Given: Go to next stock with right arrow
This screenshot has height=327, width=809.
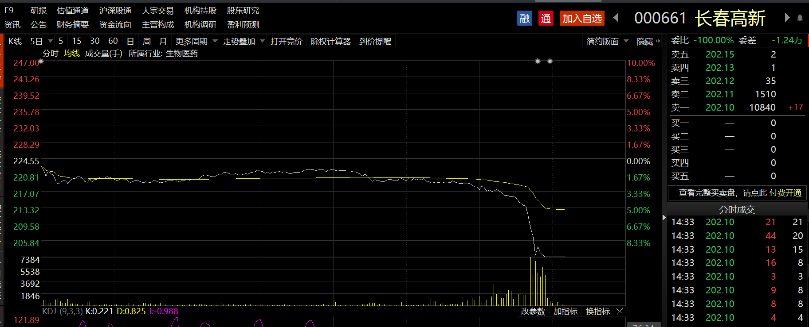Looking at the screenshot, I should click(x=787, y=18).
